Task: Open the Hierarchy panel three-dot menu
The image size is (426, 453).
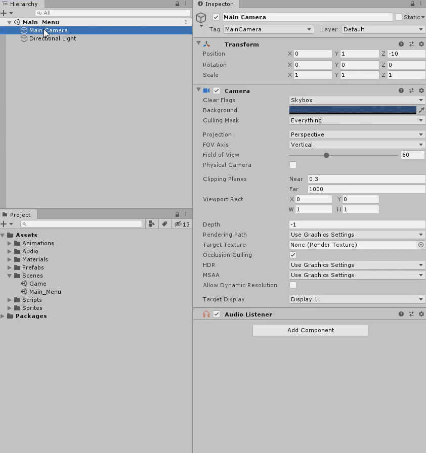Action: [x=185, y=4]
